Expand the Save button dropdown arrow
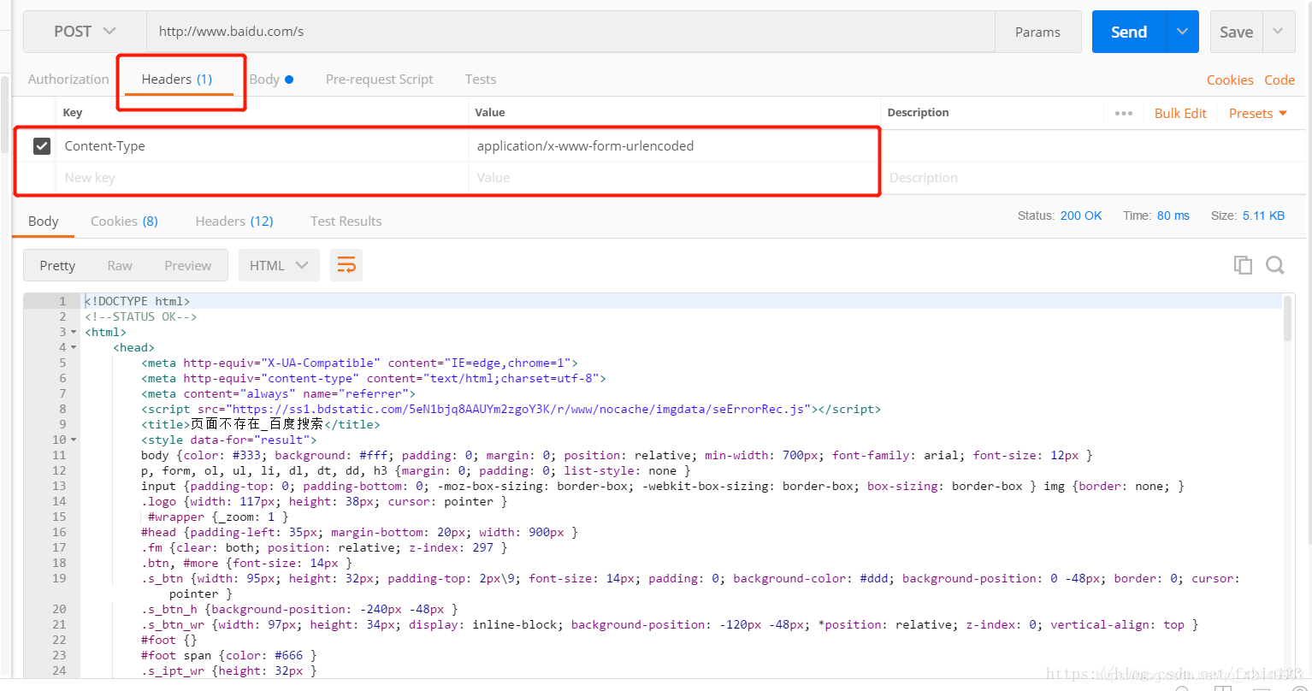Screen dimensions: 1312x691 click(x=1278, y=32)
